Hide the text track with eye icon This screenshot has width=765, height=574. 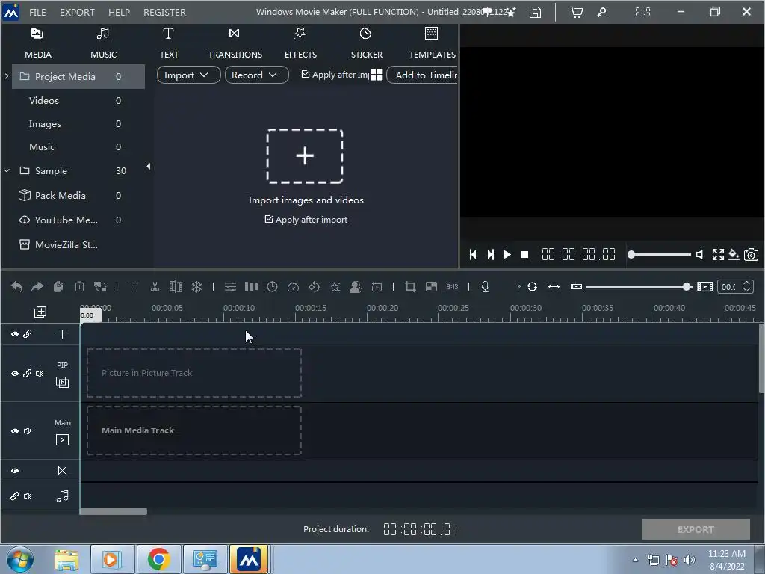15,334
